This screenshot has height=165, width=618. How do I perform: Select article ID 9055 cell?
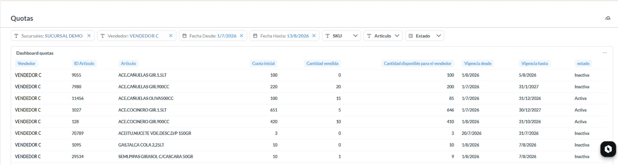point(76,75)
